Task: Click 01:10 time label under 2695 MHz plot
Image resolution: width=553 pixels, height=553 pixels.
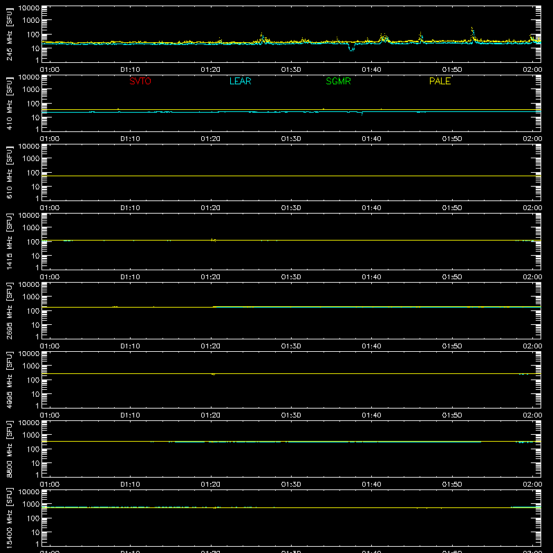Action: [x=130, y=346]
